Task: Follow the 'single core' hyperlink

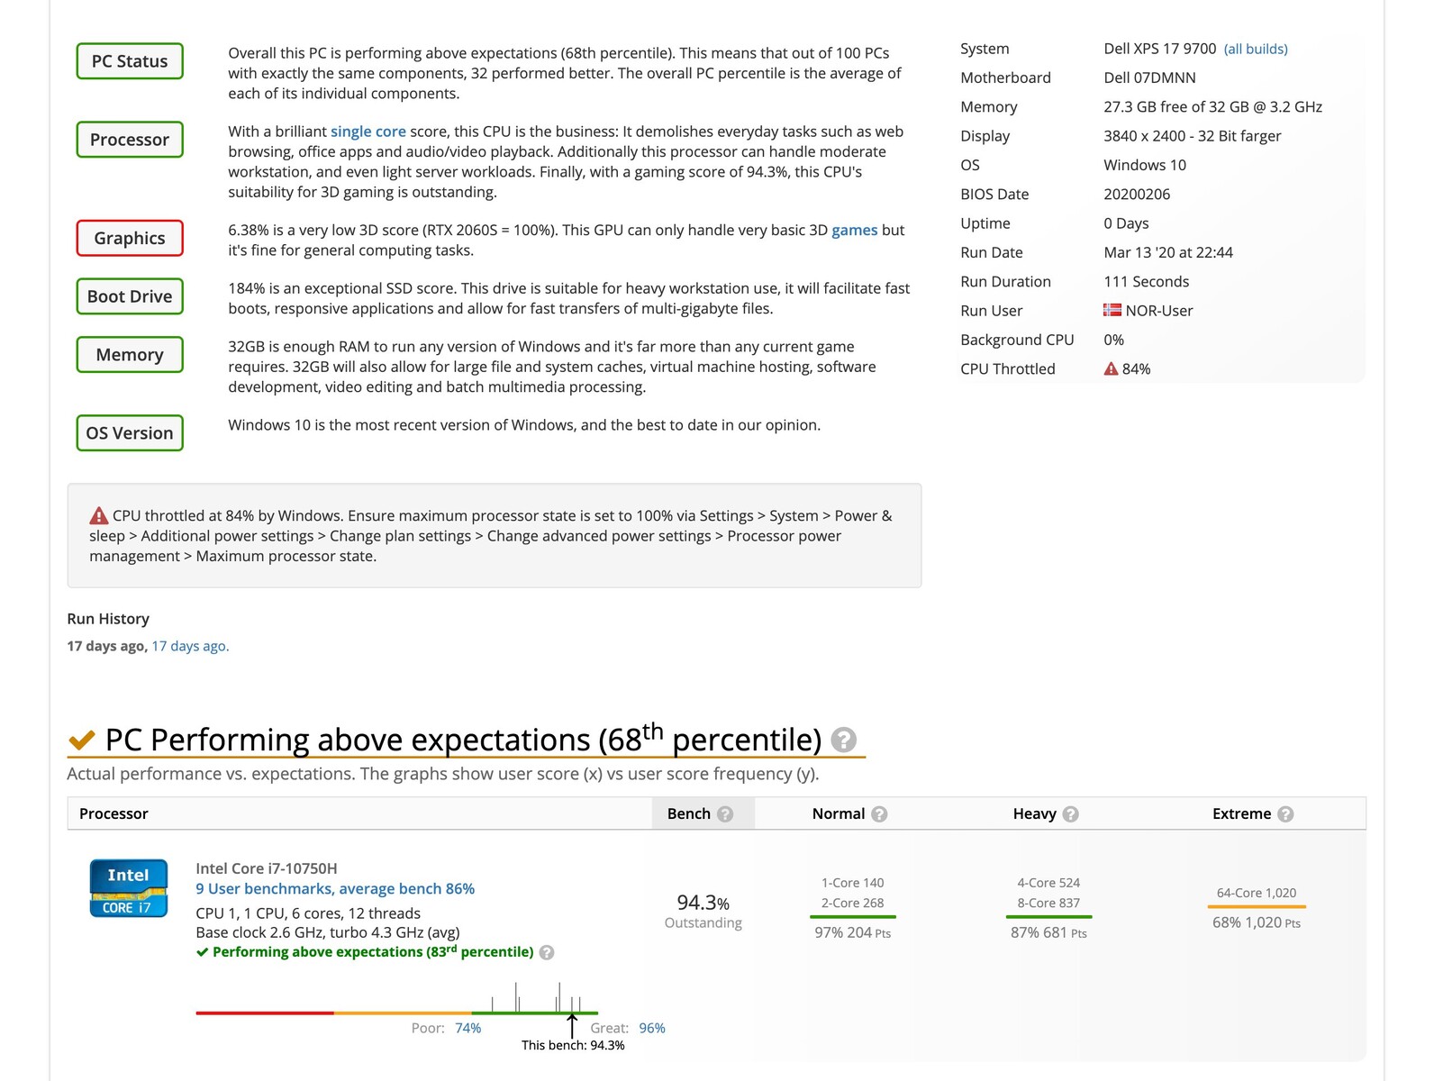Action: 368,132
